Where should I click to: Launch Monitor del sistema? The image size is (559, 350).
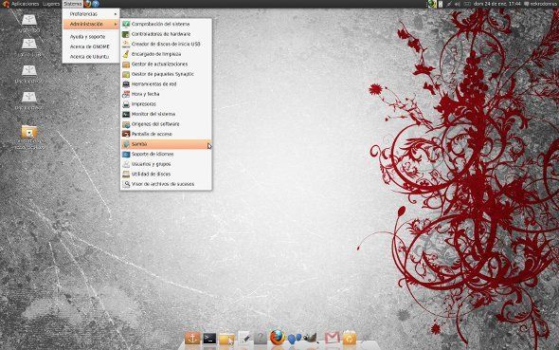[166, 114]
